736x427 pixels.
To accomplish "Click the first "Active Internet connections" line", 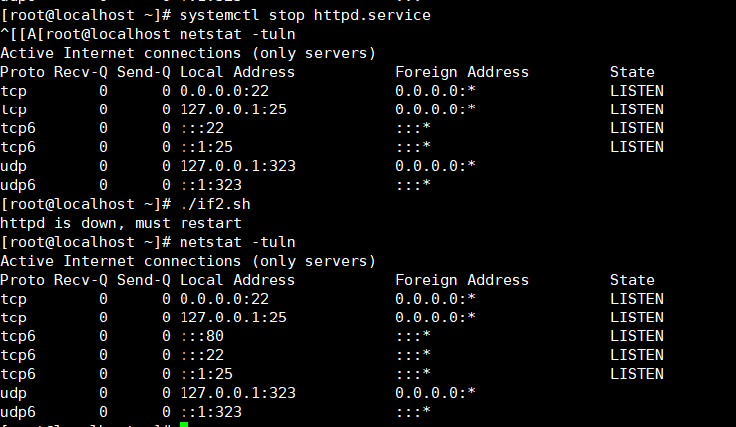I will pyautogui.click(x=187, y=53).
